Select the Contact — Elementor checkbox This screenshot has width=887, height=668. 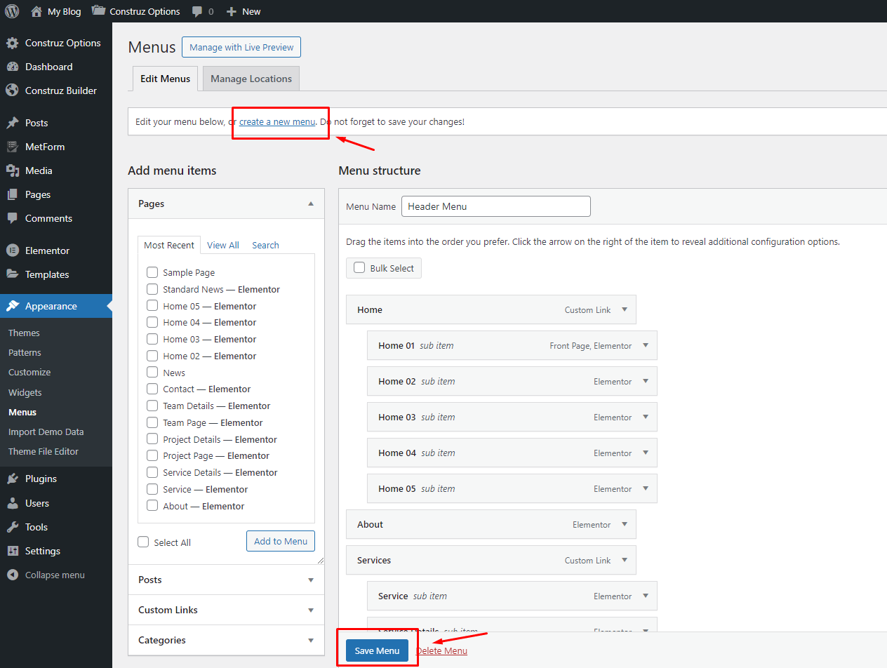(152, 389)
